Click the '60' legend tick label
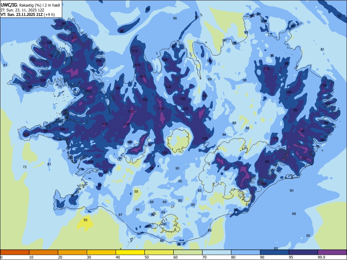347x260 pixels. pyautogui.click(x=176, y=257)
